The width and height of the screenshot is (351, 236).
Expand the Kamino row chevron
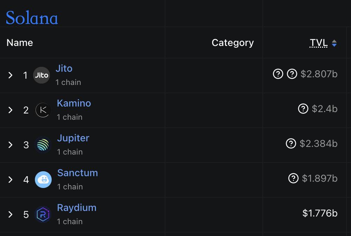coord(10,110)
